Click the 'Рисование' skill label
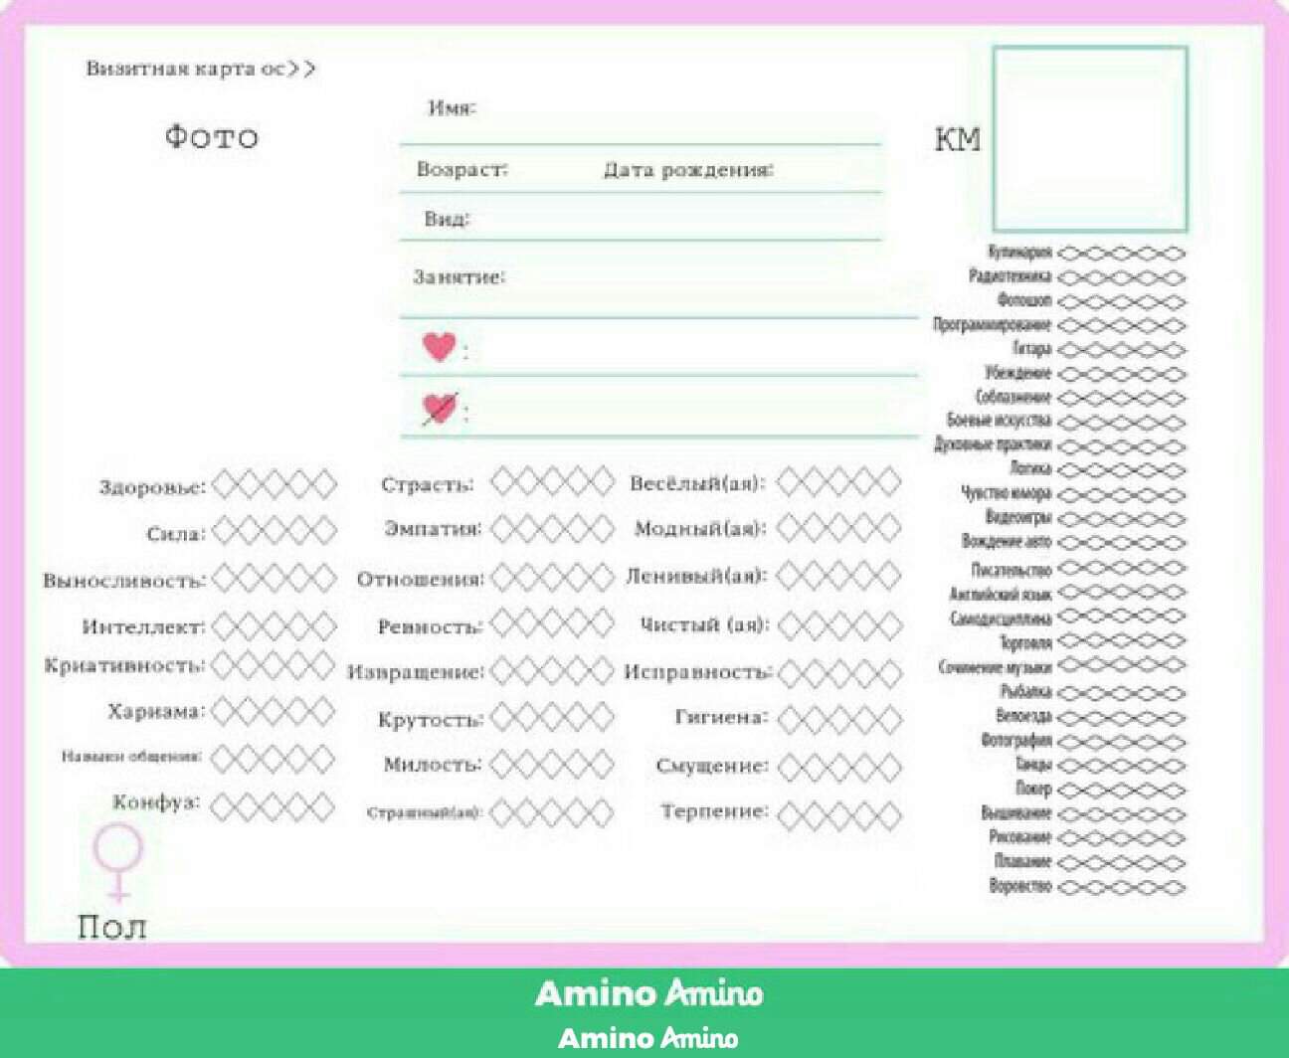The width and height of the screenshot is (1289, 1058). (x=1020, y=837)
